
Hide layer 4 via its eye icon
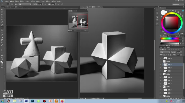click(161, 71)
